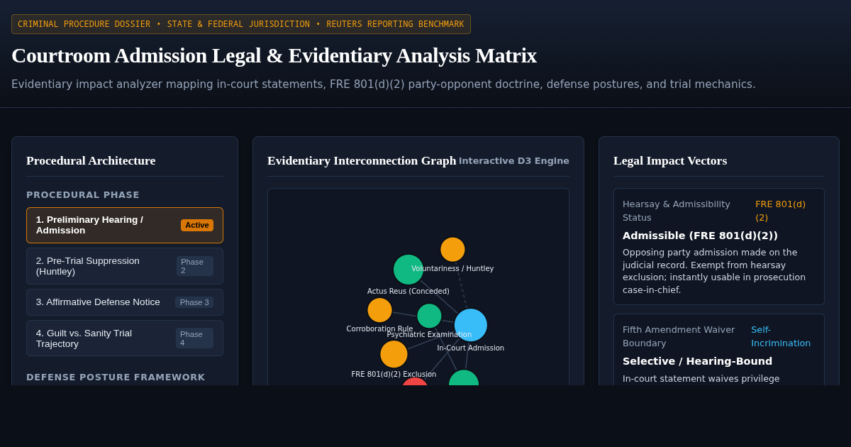Image resolution: width=851 pixels, height=447 pixels.
Task: Click the blue Self-Incrimination tag
Action: (781, 336)
